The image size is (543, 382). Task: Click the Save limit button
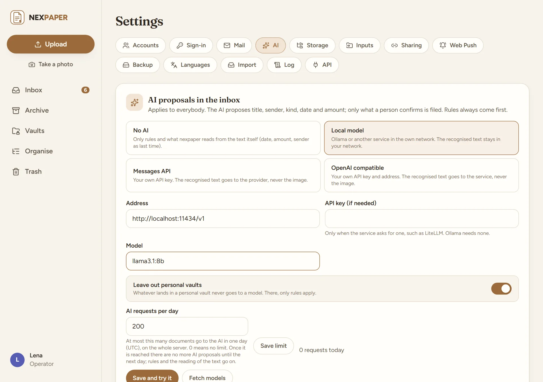point(273,346)
